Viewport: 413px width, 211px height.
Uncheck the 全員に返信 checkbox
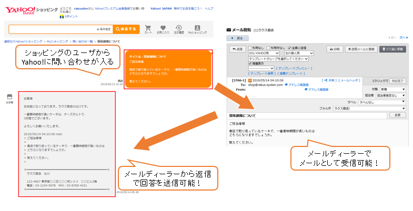click(289, 48)
